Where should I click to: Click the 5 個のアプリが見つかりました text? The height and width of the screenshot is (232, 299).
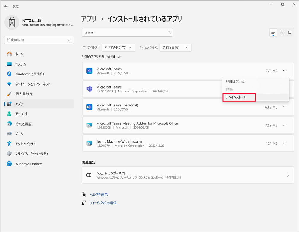101,57
